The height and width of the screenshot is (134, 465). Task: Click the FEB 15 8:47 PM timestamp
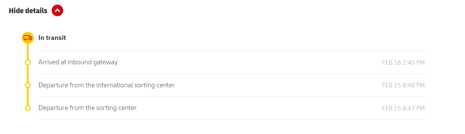[x=403, y=108]
